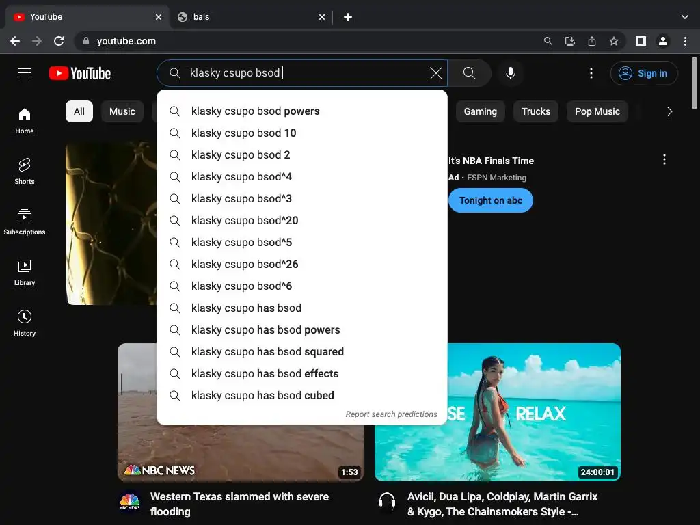
Task: Open the Avicii, Dua Lipa, Coldplay mix title
Action: tap(502, 504)
